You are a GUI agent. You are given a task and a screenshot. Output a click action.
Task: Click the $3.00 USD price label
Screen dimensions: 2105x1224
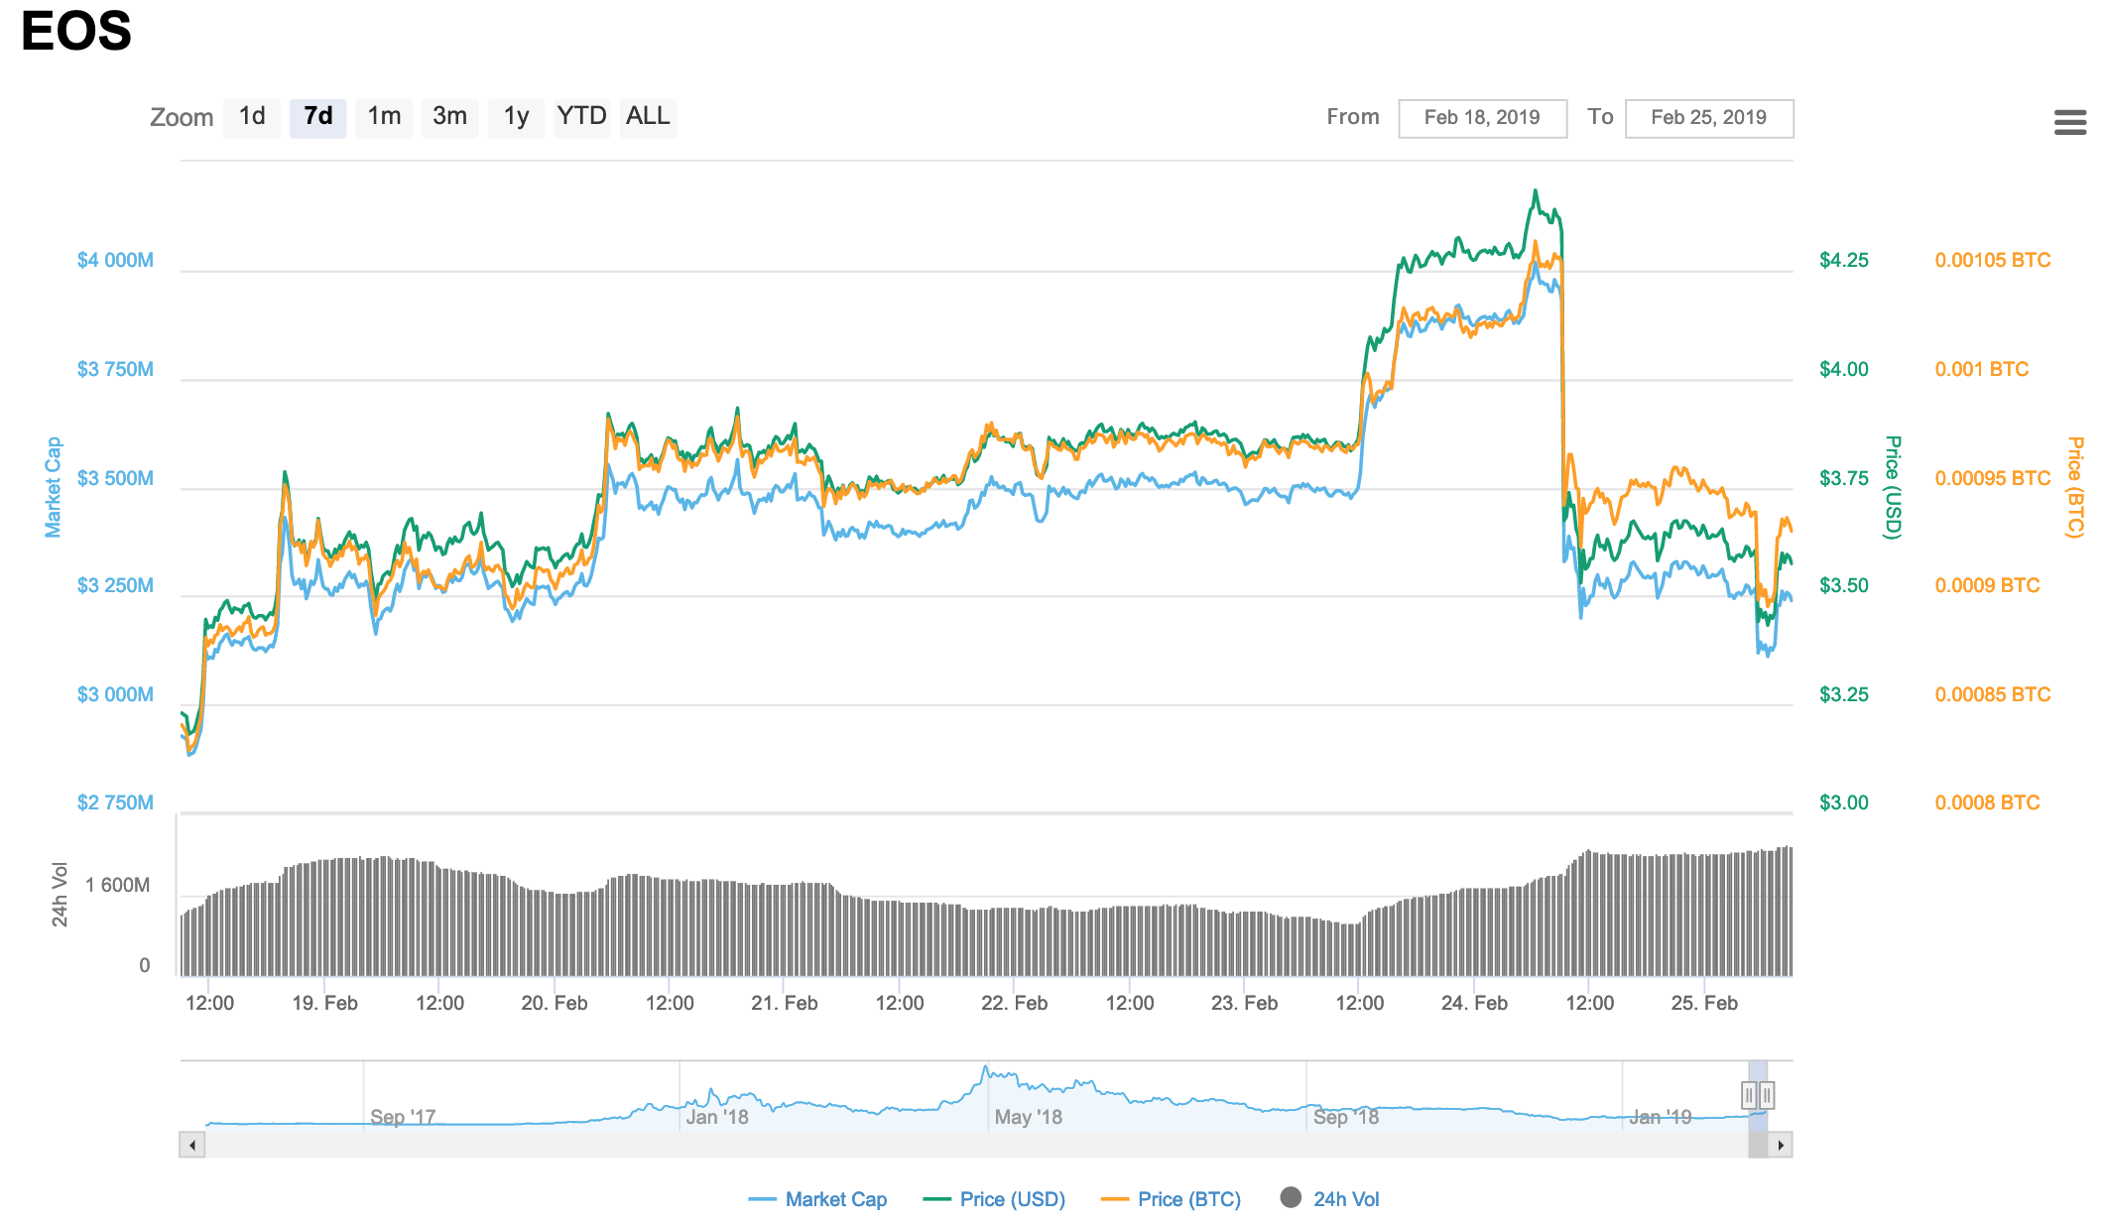[1844, 802]
